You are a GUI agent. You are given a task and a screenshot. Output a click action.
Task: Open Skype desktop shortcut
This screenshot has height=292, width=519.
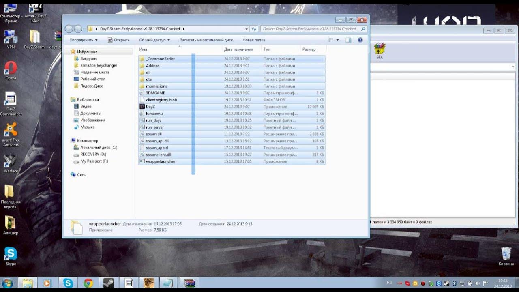pyautogui.click(x=11, y=257)
